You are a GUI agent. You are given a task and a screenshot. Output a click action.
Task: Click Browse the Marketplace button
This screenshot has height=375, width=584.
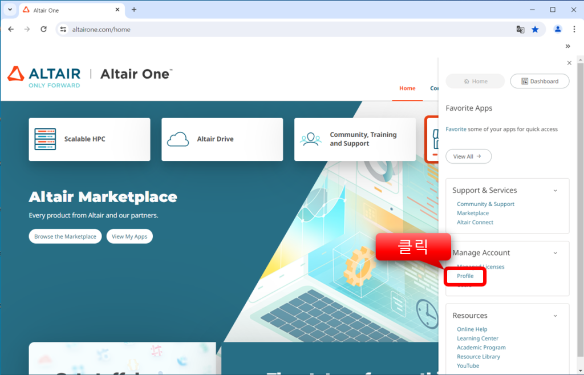point(65,236)
